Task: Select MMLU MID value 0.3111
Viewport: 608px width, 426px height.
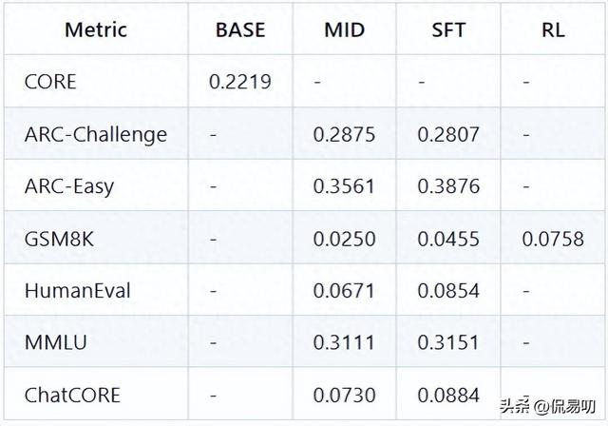Action: 345,342
